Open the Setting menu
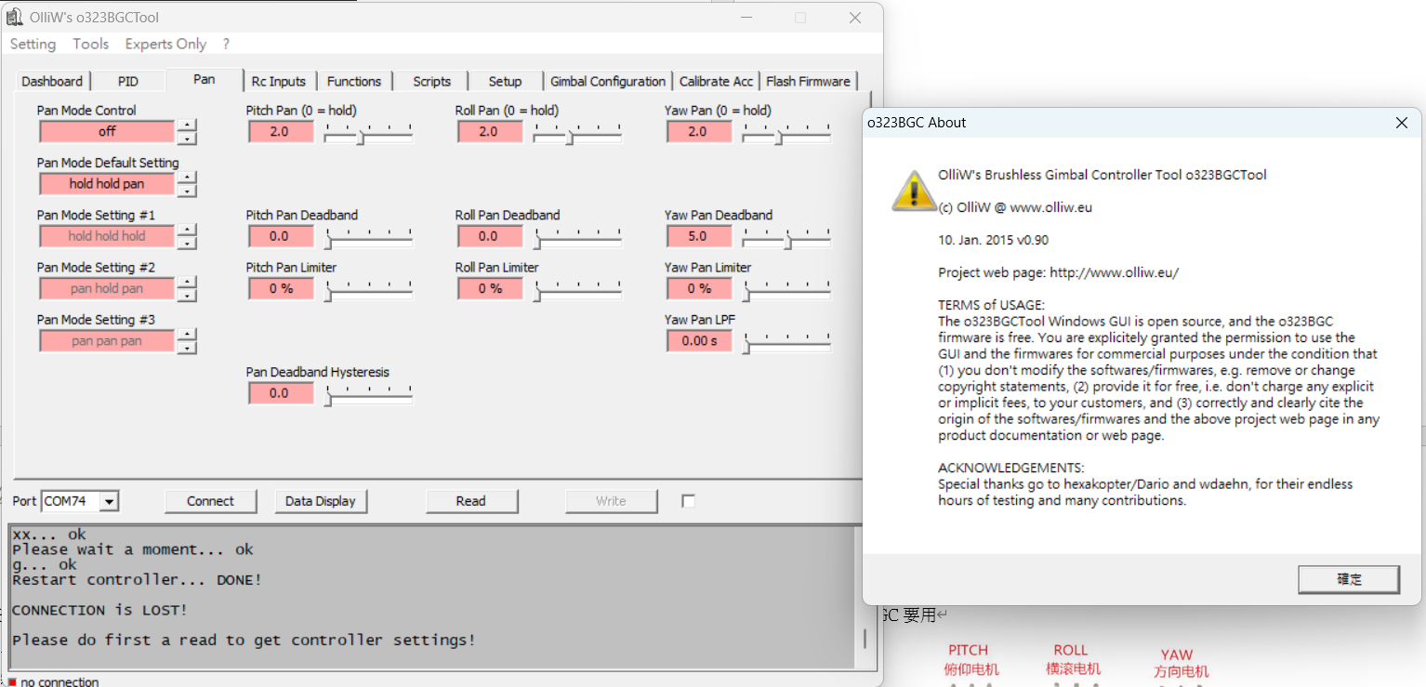The width and height of the screenshot is (1426, 687). click(33, 44)
